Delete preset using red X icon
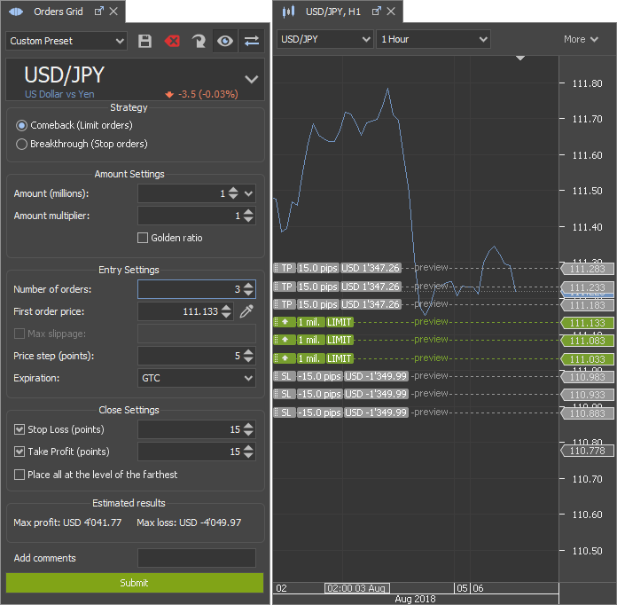The width and height of the screenshot is (617, 605). point(172,41)
